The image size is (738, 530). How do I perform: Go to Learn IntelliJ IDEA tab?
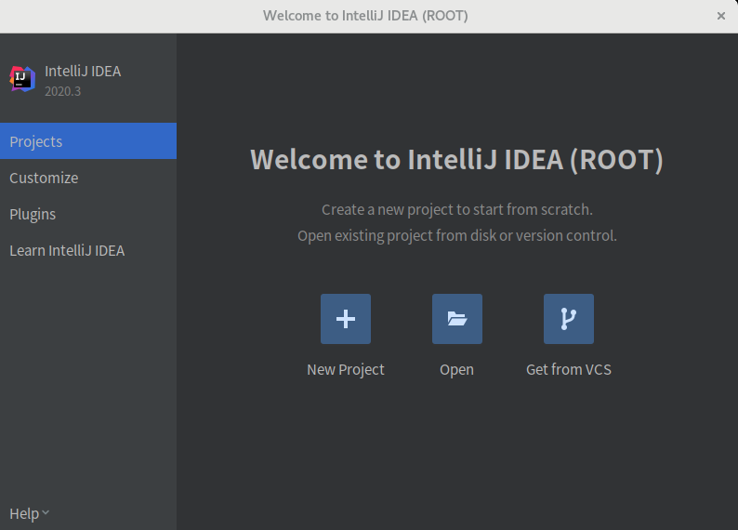[88, 250]
